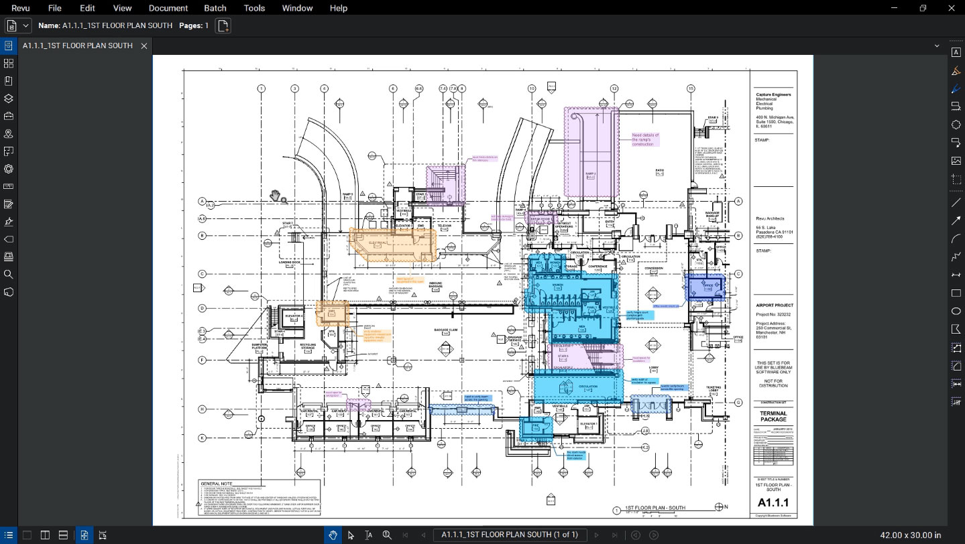This screenshot has height=544, width=965.
Task: Select the Length measurement tool
Action: pyautogui.click(x=956, y=383)
